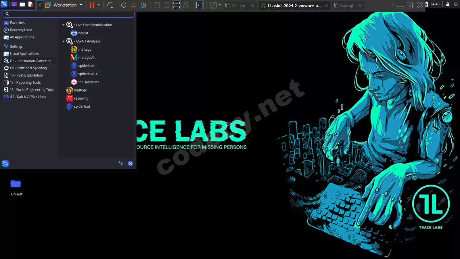Launch spiderfoot-cli
Screen dimensions: 460x259
click(89, 74)
